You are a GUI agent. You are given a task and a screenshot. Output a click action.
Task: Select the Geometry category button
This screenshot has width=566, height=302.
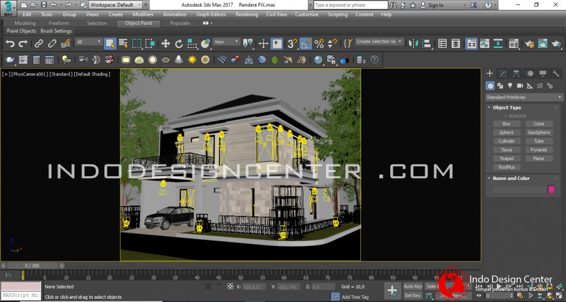[x=490, y=86]
